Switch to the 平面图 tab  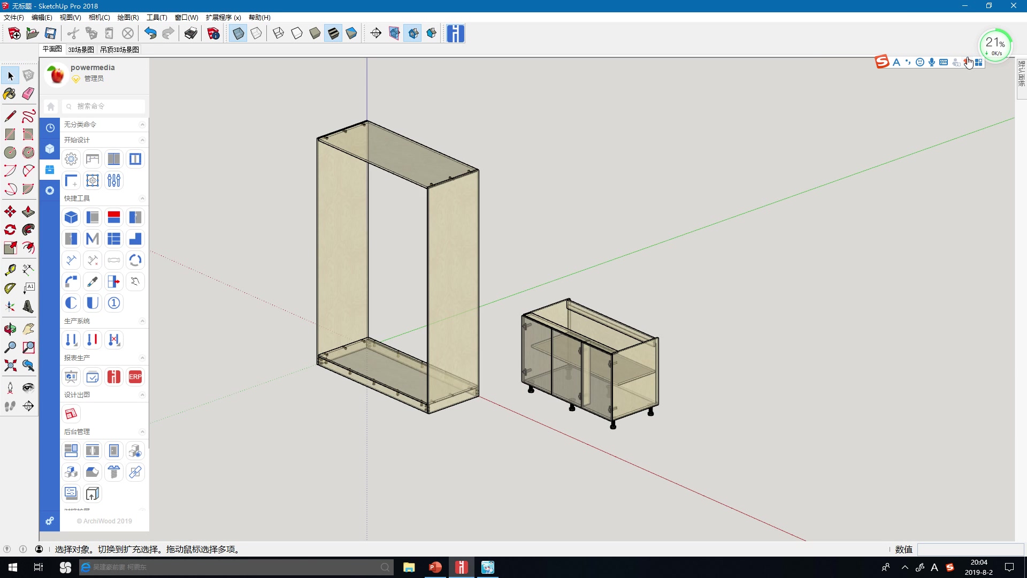[52, 49]
